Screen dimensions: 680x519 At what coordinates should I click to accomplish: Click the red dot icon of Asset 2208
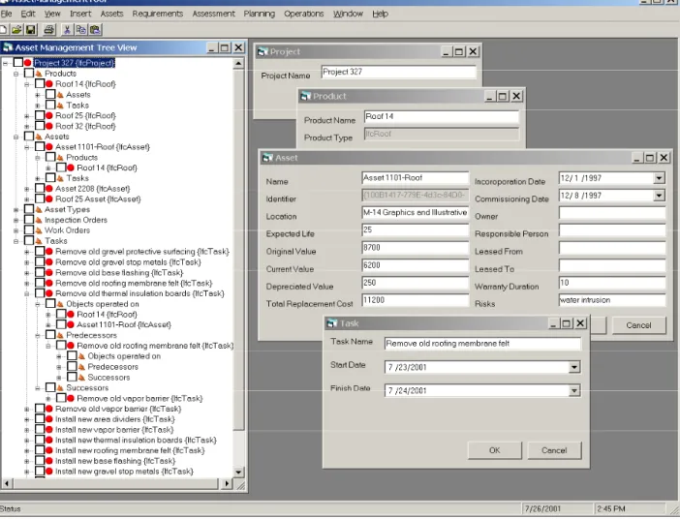coord(49,189)
